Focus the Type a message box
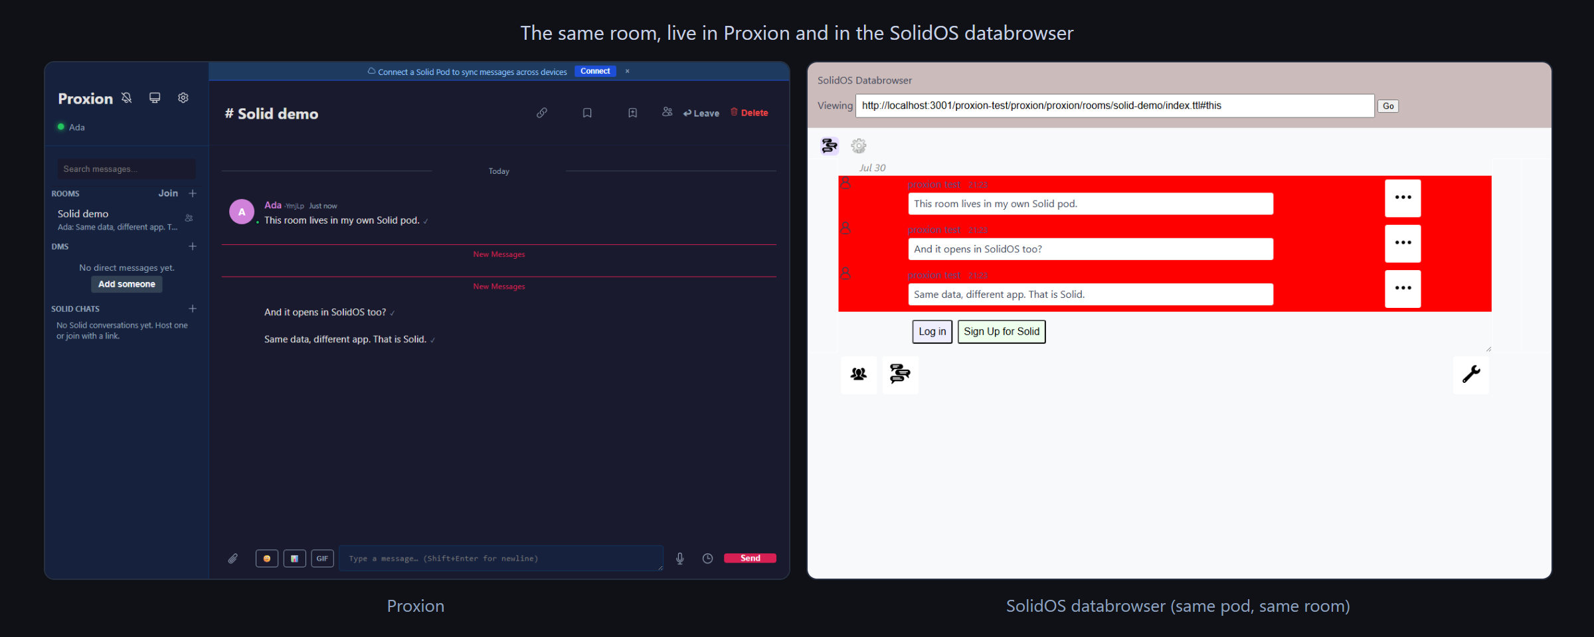The width and height of the screenshot is (1594, 637). (x=501, y=559)
